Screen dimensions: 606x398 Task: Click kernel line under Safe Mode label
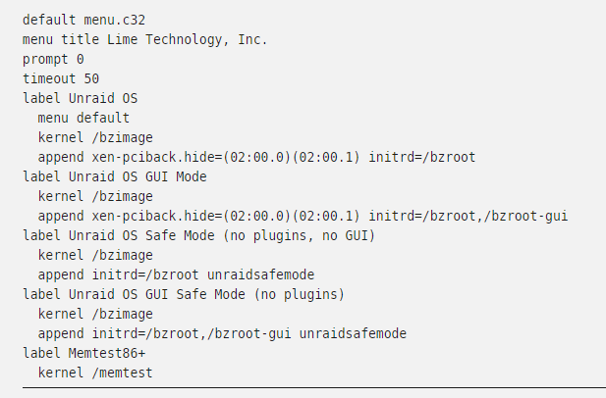(x=95, y=256)
